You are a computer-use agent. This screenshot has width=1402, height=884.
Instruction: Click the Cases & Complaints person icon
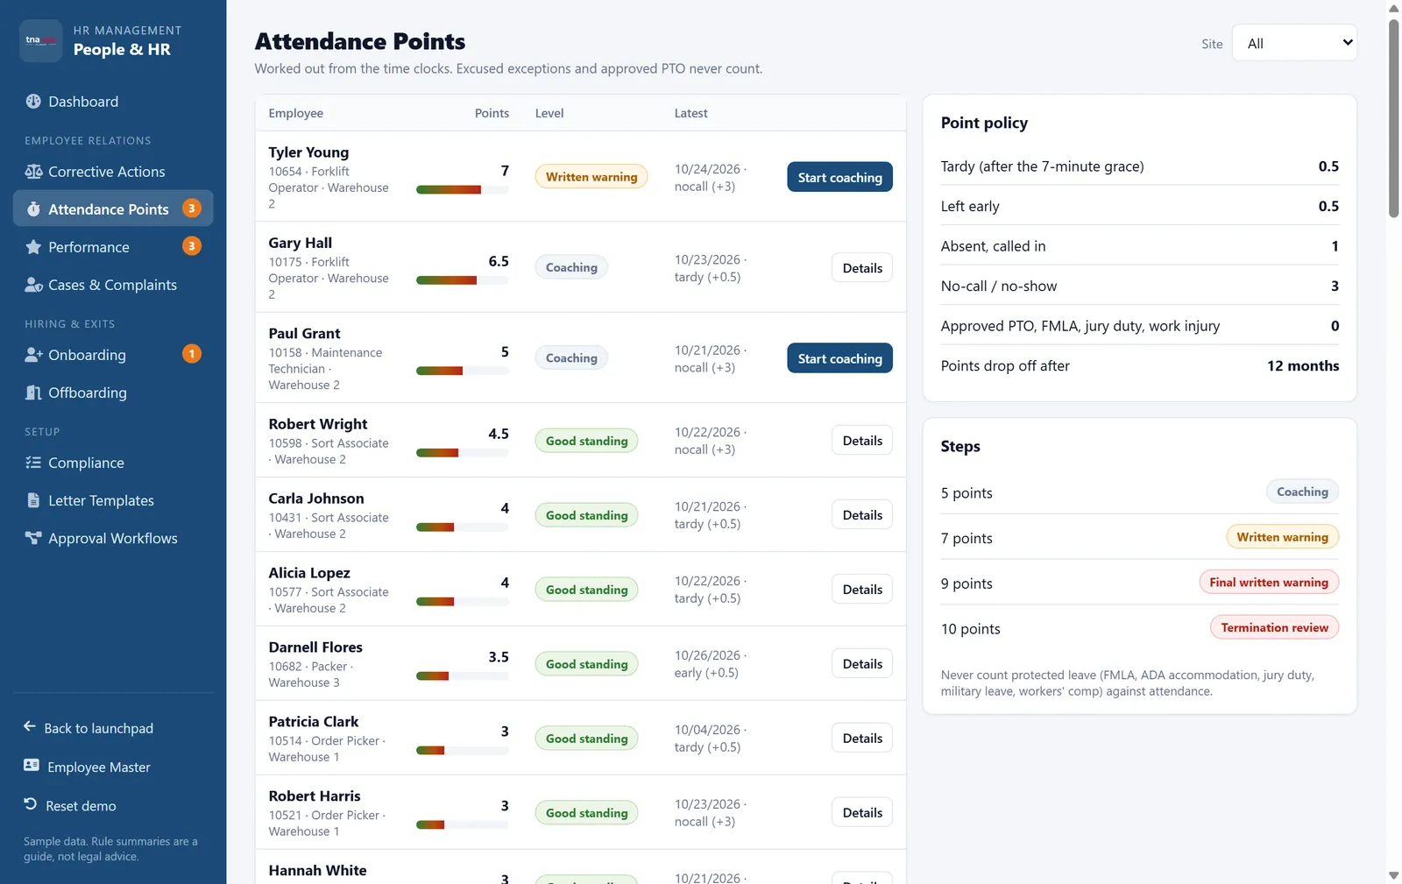click(x=33, y=285)
